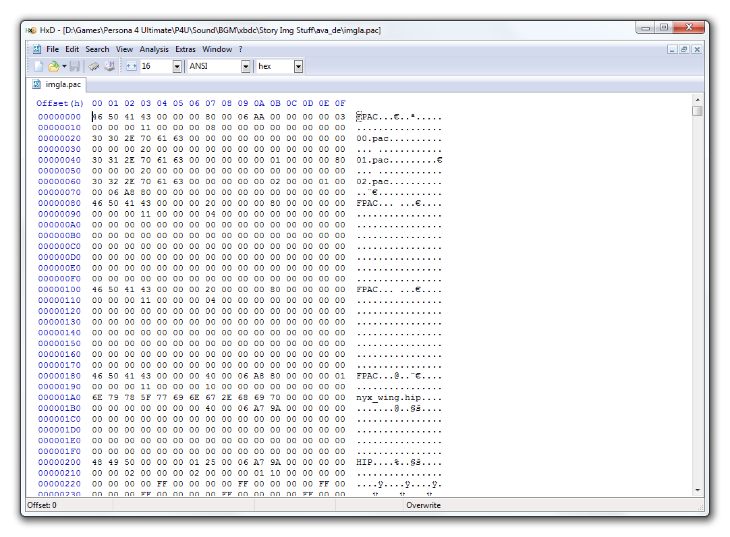730x537 pixels.
Task: Click the HxD application icon in title bar
Action: (x=31, y=30)
